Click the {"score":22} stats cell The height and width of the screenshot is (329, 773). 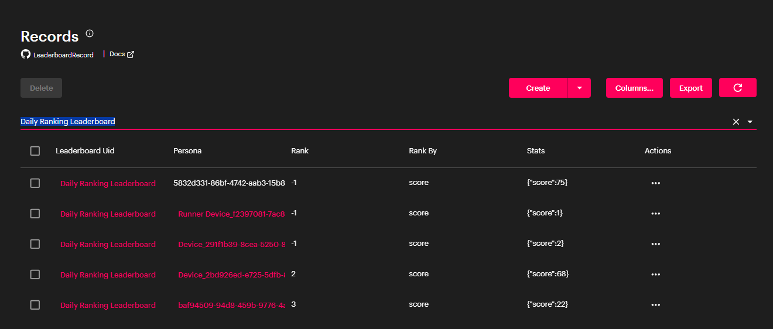(547, 304)
